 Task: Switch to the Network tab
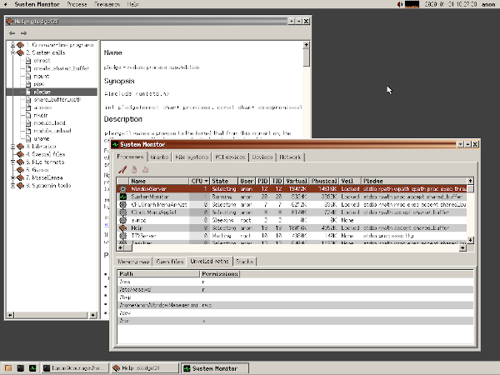tap(290, 157)
